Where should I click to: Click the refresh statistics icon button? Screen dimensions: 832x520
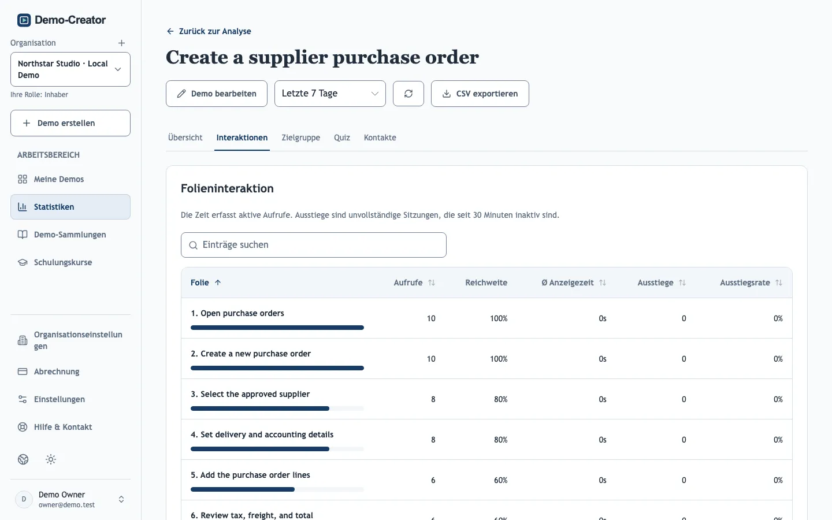click(x=408, y=94)
